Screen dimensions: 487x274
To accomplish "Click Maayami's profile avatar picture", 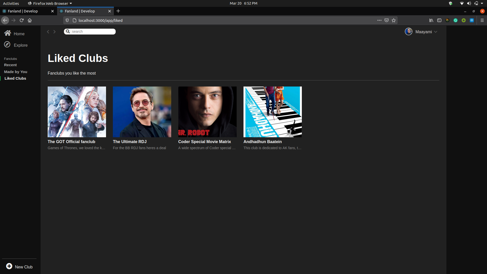I will click(x=408, y=31).
